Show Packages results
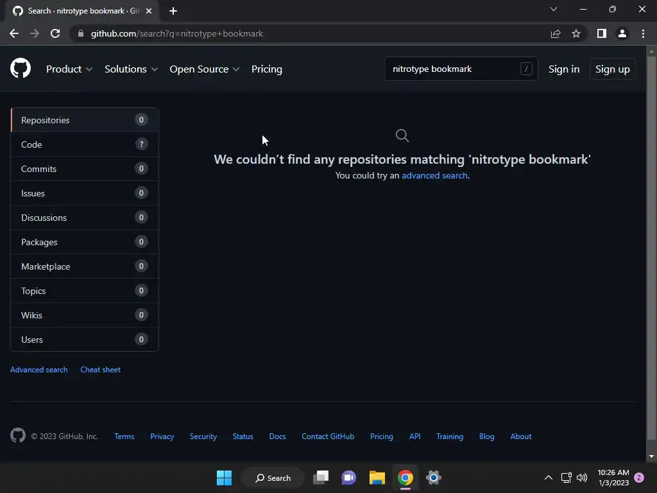The width and height of the screenshot is (657, 493). point(85,242)
